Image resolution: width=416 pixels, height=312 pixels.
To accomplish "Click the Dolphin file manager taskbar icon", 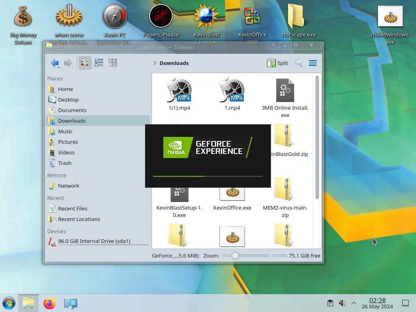I will (28, 303).
